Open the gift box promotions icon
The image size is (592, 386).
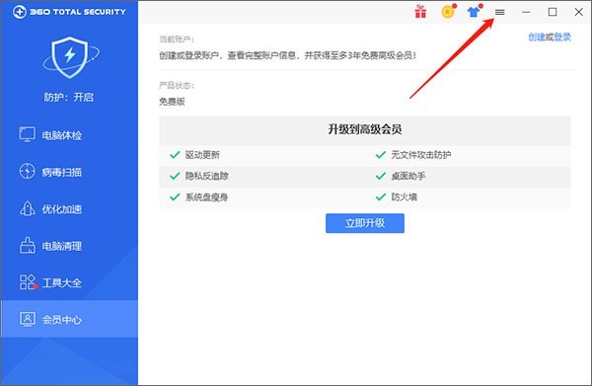(420, 12)
